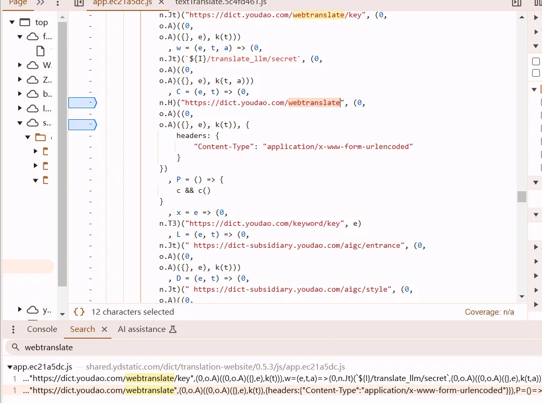Viewport: 542px width, 403px height.
Task: Click the AI assistance flask icon
Action: [x=173, y=329]
